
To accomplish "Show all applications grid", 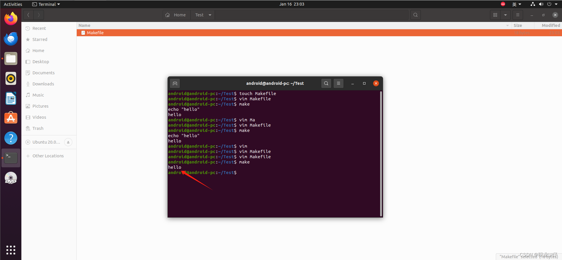I will click(x=11, y=250).
